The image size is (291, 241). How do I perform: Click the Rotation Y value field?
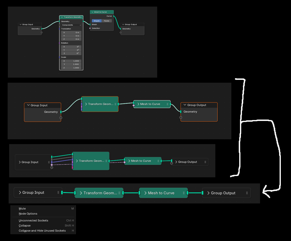tap(71, 50)
